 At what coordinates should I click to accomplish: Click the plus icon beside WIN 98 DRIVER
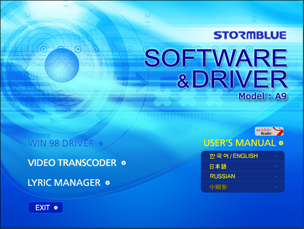coord(101,143)
